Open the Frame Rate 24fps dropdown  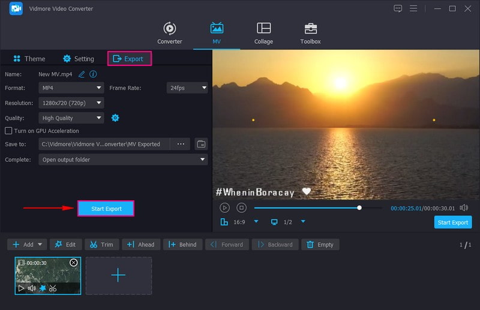point(187,88)
